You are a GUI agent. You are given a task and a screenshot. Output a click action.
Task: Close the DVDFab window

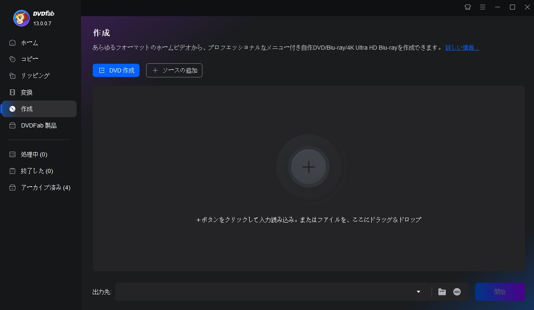[x=527, y=7]
